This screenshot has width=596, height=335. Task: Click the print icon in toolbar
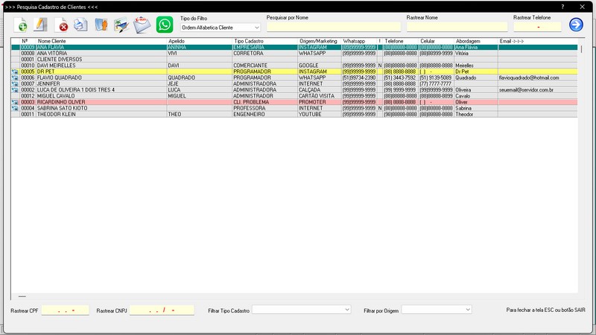click(80, 25)
